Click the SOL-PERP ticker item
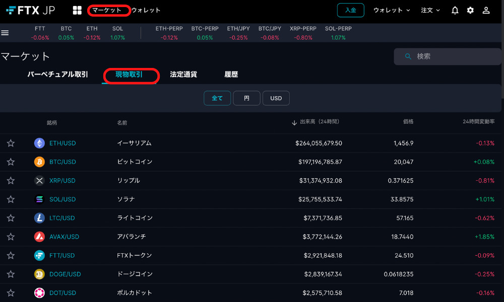The width and height of the screenshot is (504, 302). tap(338, 33)
